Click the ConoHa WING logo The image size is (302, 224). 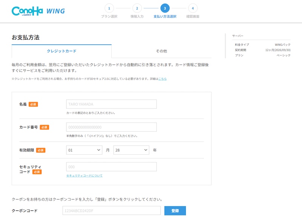(38, 11)
